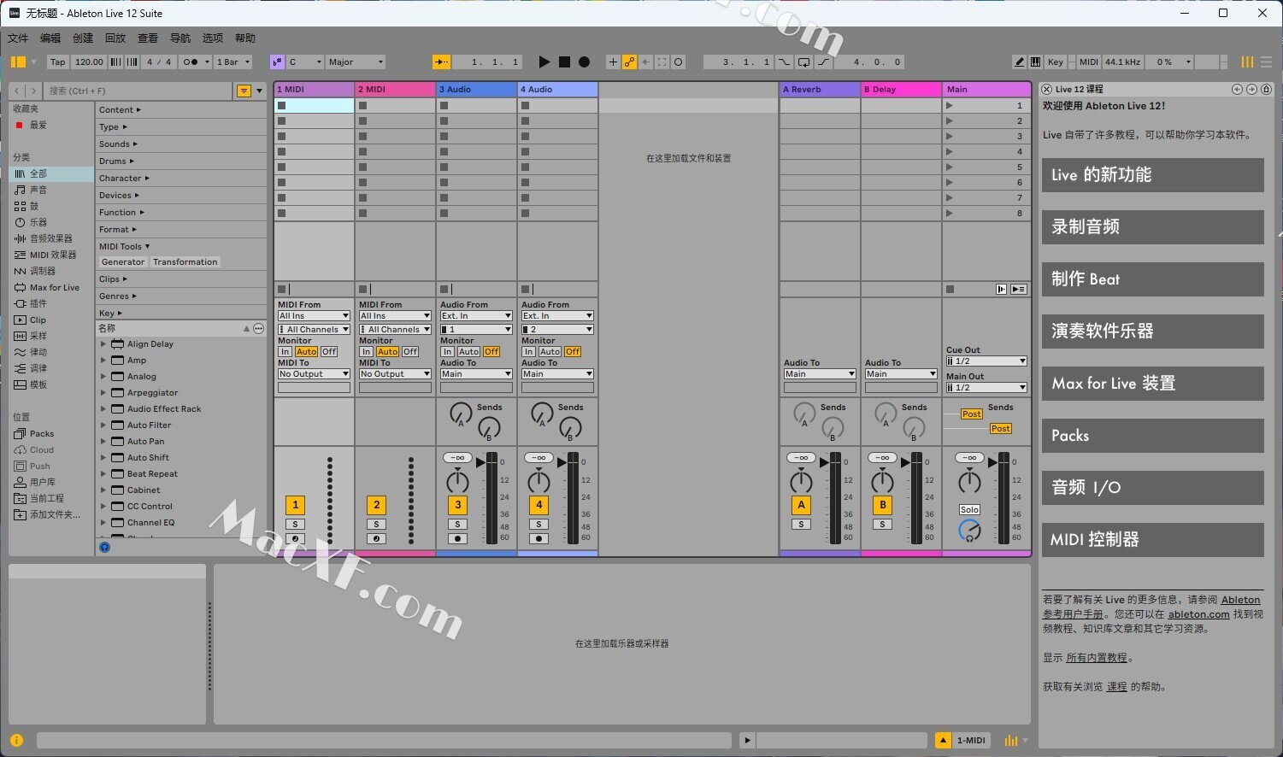Open the MIDI 控制器 lesson
The width and height of the screenshot is (1283, 757).
pyautogui.click(x=1152, y=540)
